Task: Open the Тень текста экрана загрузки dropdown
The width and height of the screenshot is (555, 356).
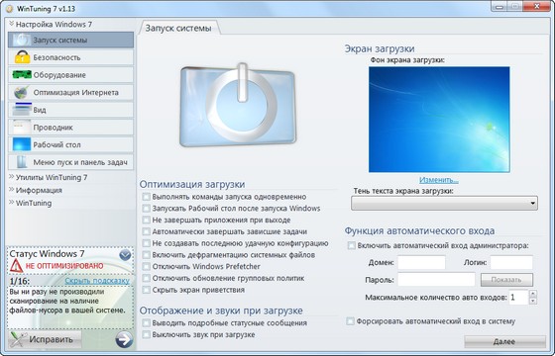Action: tap(444, 204)
